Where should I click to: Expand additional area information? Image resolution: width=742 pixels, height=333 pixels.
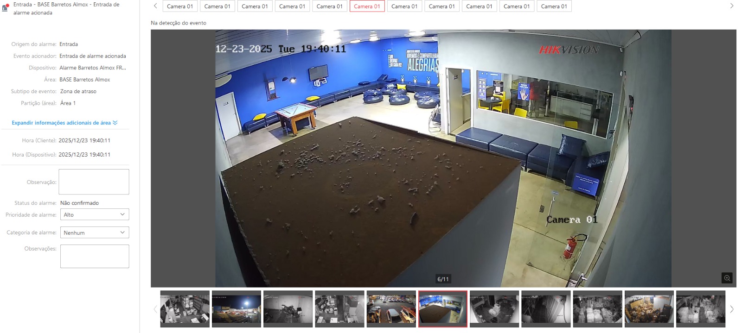[64, 123]
